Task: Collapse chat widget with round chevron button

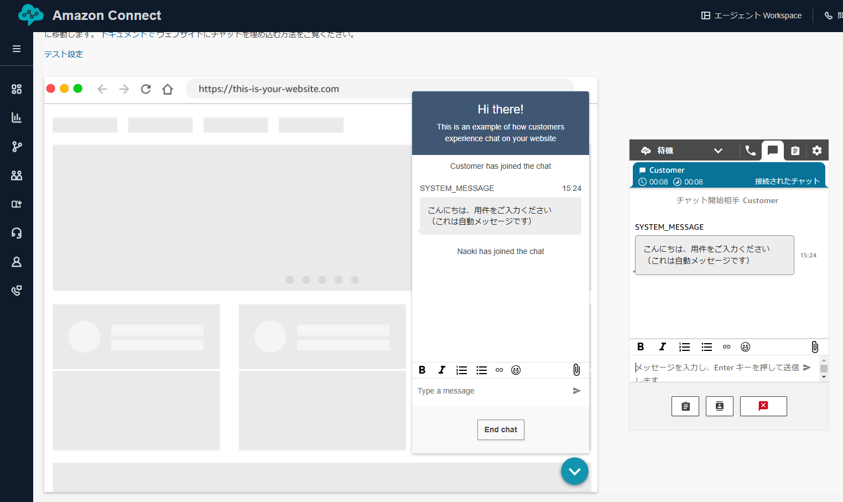Action: (x=575, y=472)
